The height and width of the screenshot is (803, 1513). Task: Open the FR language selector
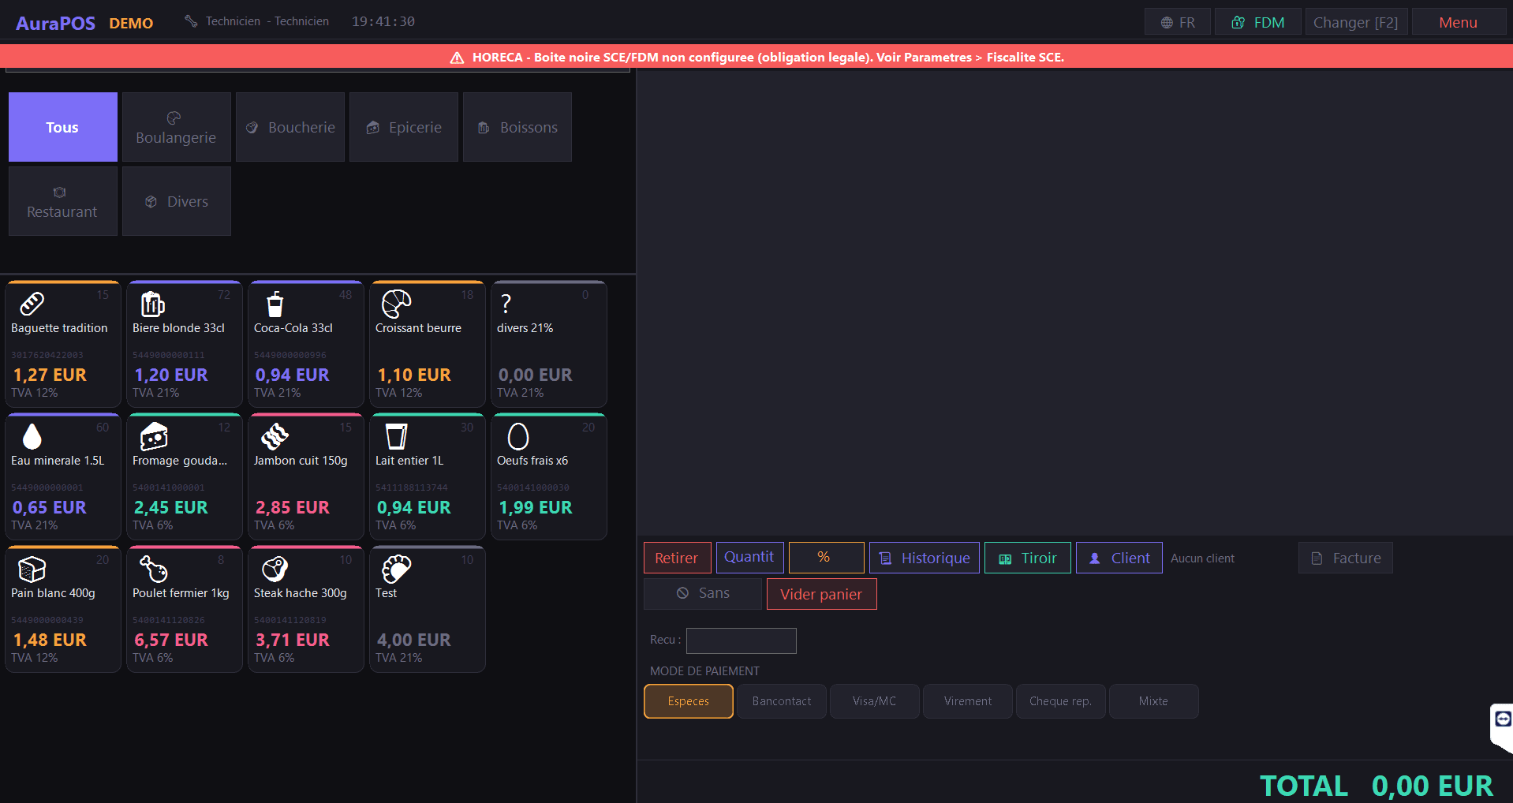(x=1177, y=22)
